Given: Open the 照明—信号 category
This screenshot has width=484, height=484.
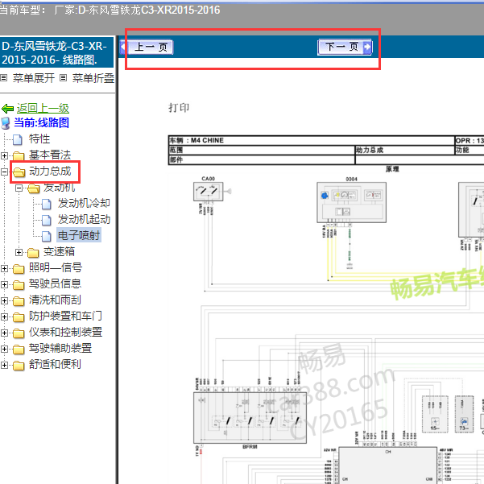Looking at the screenshot, I should pos(56,267).
